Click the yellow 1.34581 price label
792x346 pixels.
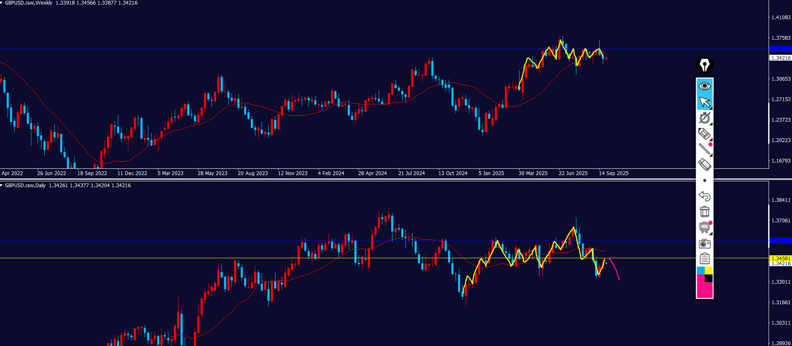point(780,258)
